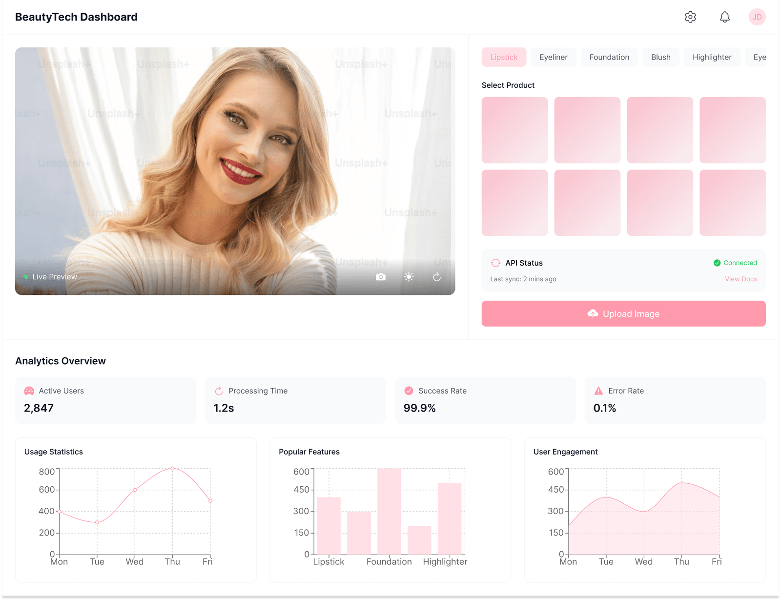Switch to the Eyeliner tab
Image resolution: width=781 pixels, height=600 pixels.
pyautogui.click(x=553, y=57)
